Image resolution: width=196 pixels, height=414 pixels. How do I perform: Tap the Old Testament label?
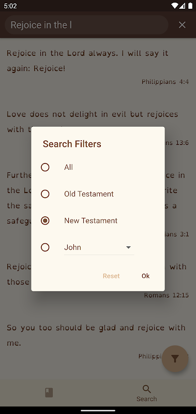coord(89,194)
